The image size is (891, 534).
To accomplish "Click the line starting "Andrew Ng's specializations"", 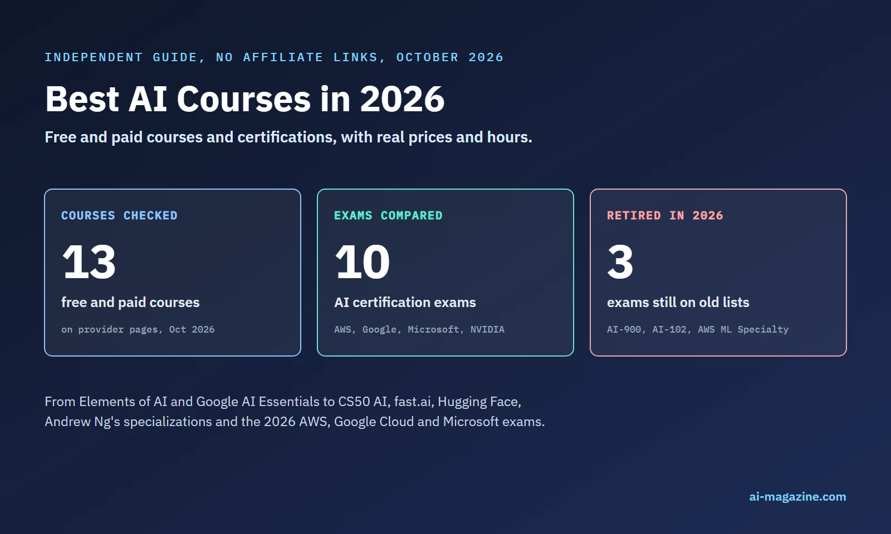I will [x=295, y=422].
